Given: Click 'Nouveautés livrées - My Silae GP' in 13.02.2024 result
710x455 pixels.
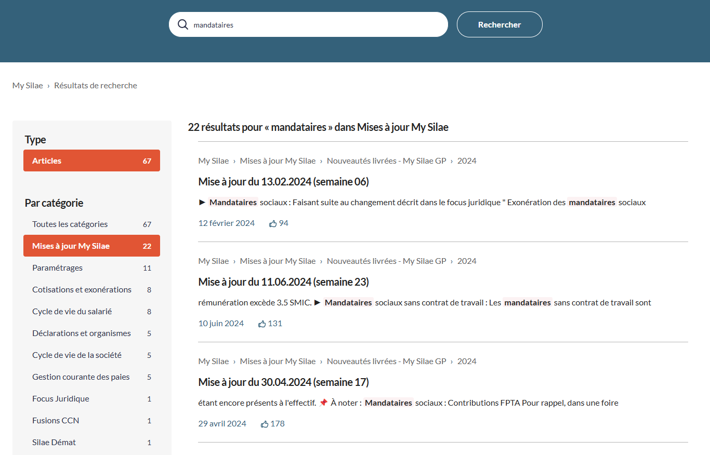Looking at the screenshot, I should click(386, 161).
